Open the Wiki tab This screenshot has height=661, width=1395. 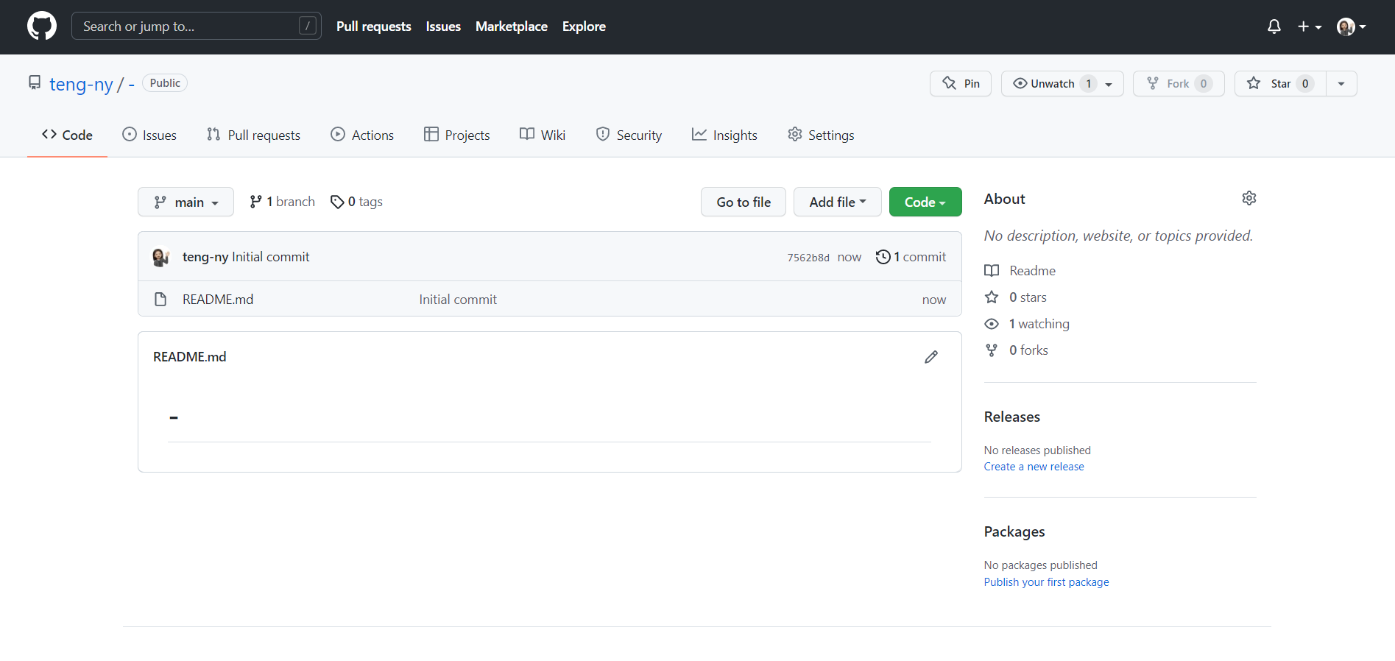(x=543, y=135)
